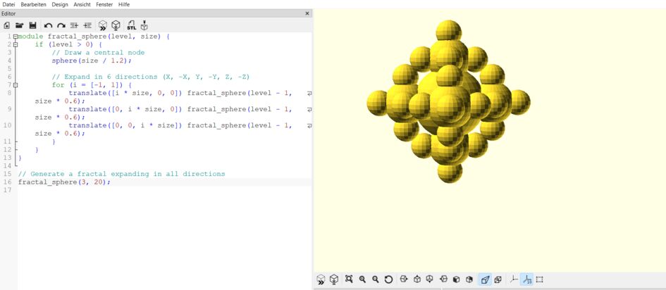Open the Datei menu

(8, 4)
